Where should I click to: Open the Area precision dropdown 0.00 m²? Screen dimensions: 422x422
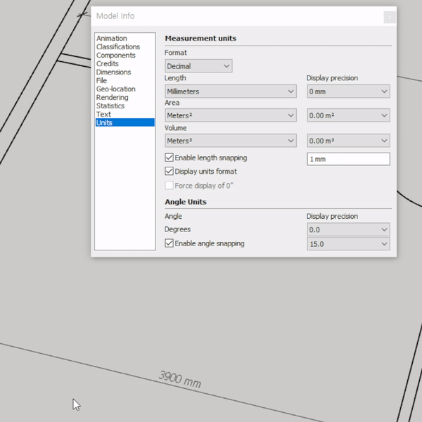point(348,115)
